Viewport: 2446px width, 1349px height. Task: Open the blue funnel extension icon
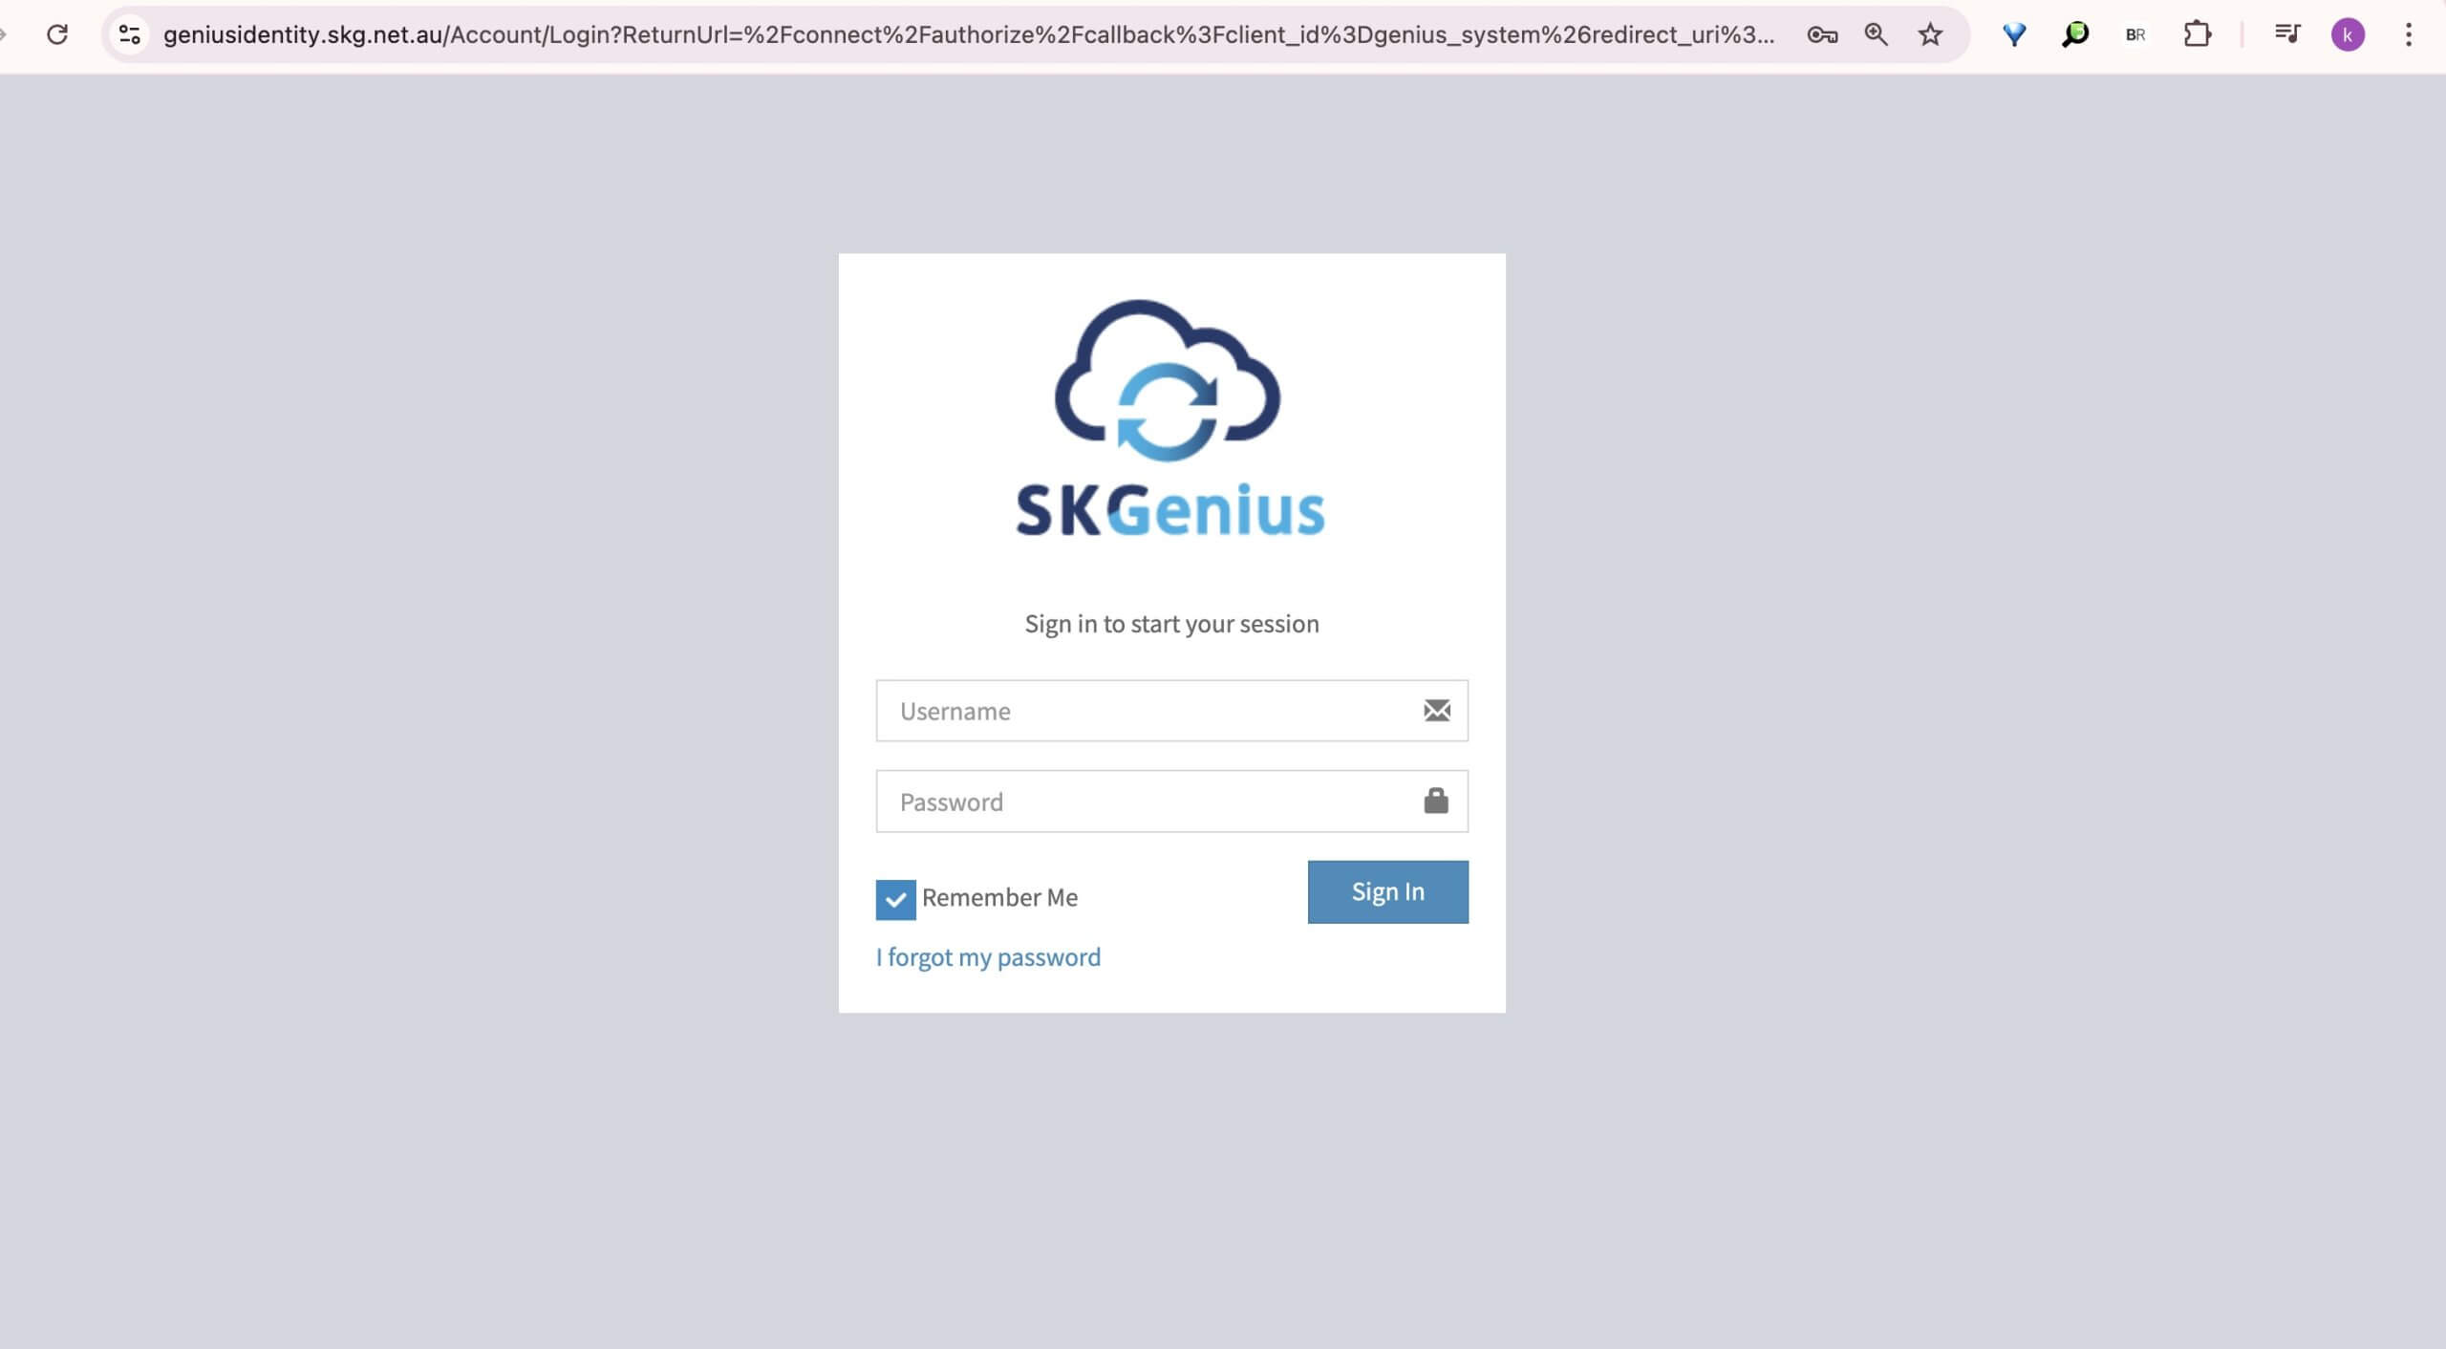coord(2014,34)
